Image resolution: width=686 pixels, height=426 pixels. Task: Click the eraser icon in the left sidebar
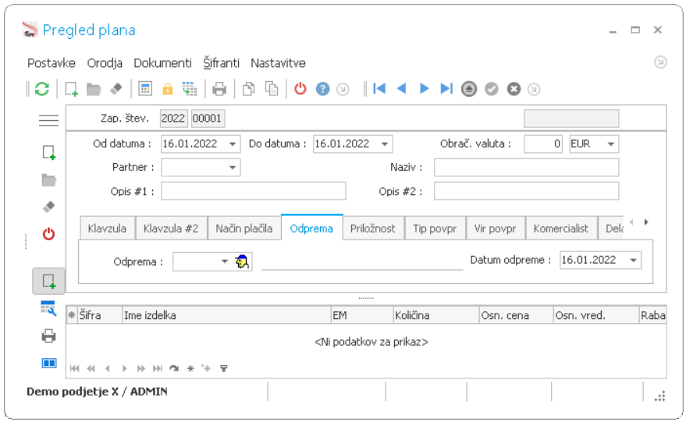(49, 207)
